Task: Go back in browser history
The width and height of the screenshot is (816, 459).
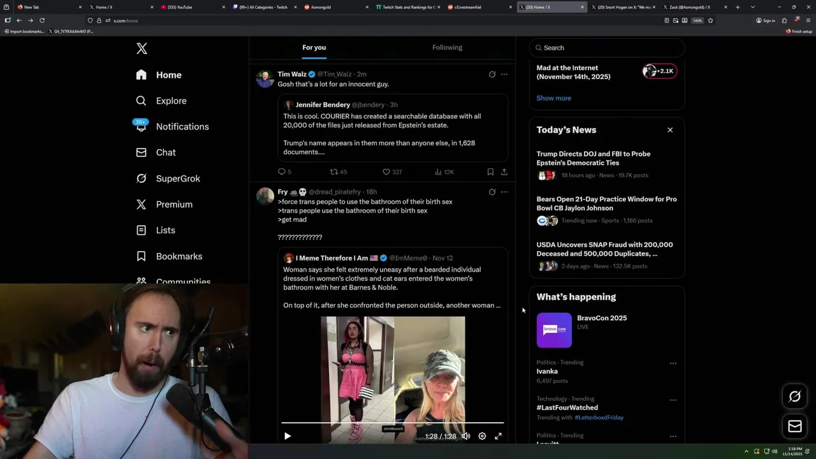Action: click(18, 20)
